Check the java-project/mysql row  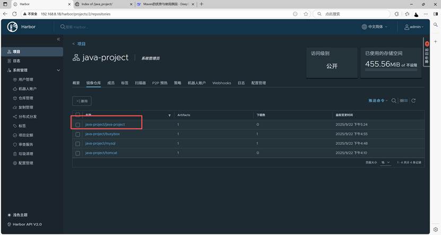[x=77, y=144]
